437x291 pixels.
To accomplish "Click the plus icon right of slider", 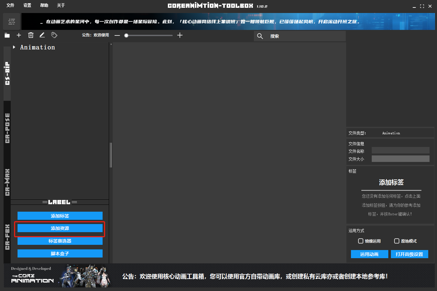I will (x=180, y=35).
